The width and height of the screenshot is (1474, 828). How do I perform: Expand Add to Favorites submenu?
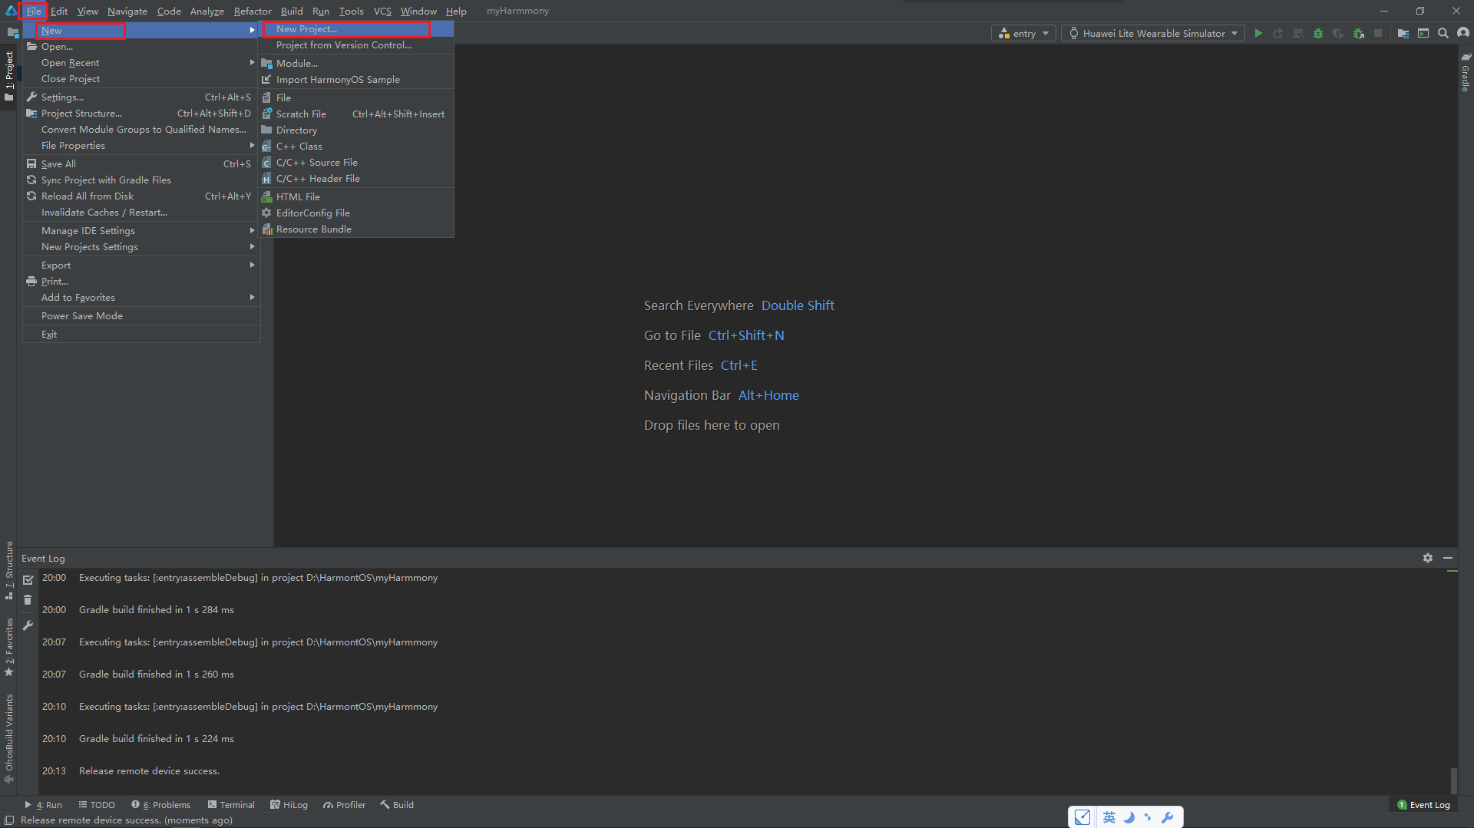(141, 298)
